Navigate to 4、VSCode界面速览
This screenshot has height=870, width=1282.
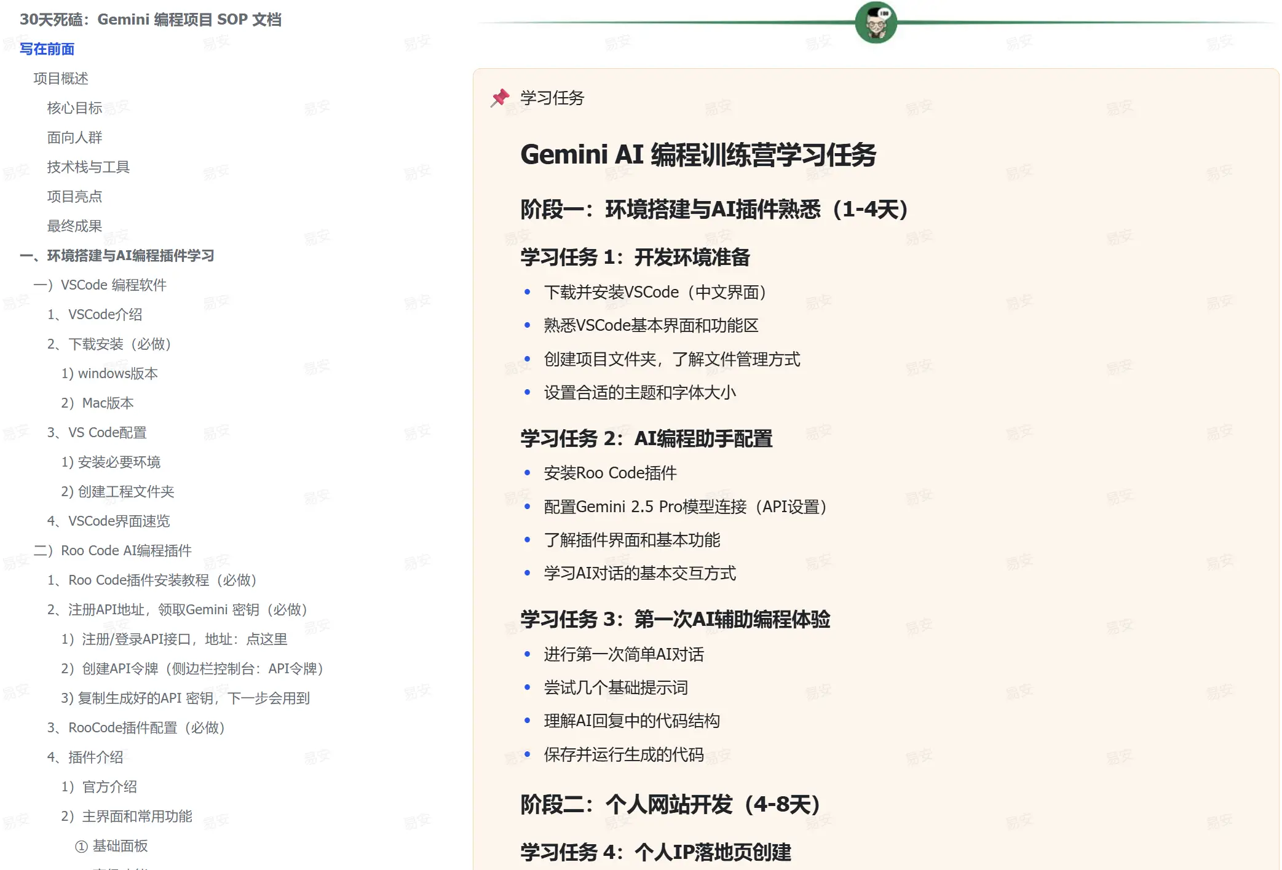point(108,521)
